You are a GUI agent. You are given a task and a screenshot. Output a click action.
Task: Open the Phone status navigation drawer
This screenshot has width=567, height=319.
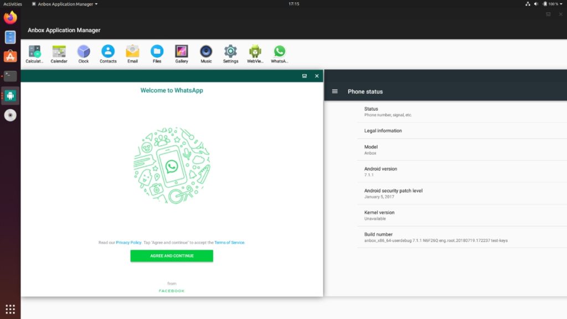point(334,91)
